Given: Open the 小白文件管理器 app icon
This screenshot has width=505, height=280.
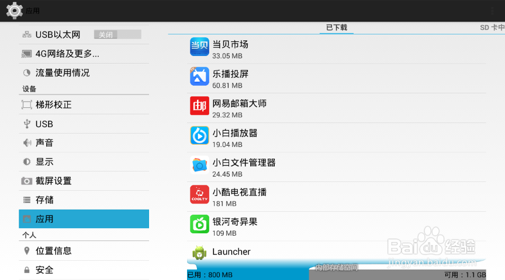Looking at the screenshot, I should pos(199,165).
